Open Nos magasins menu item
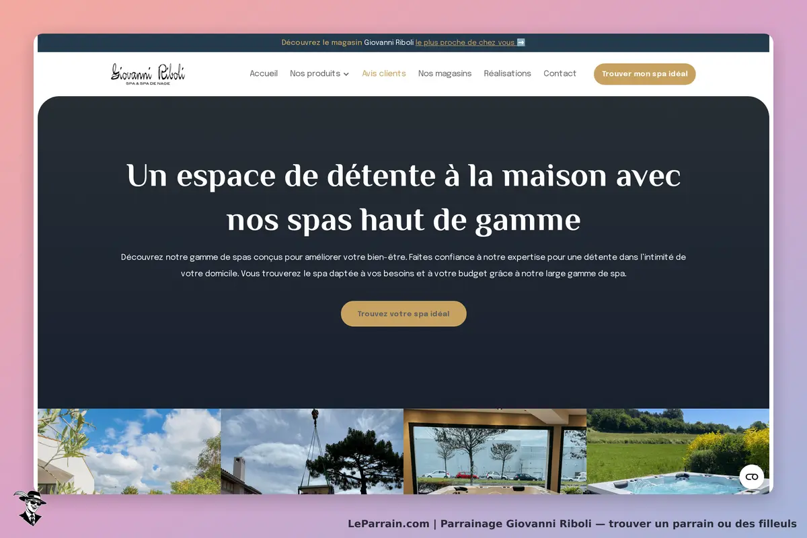Image resolution: width=807 pixels, height=538 pixels. 445,74
